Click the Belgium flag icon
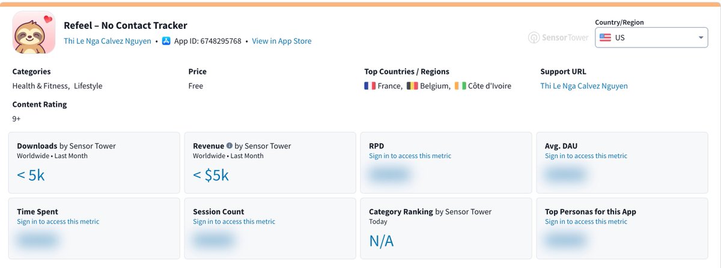Image resolution: width=721 pixels, height=268 pixels. (412, 86)
